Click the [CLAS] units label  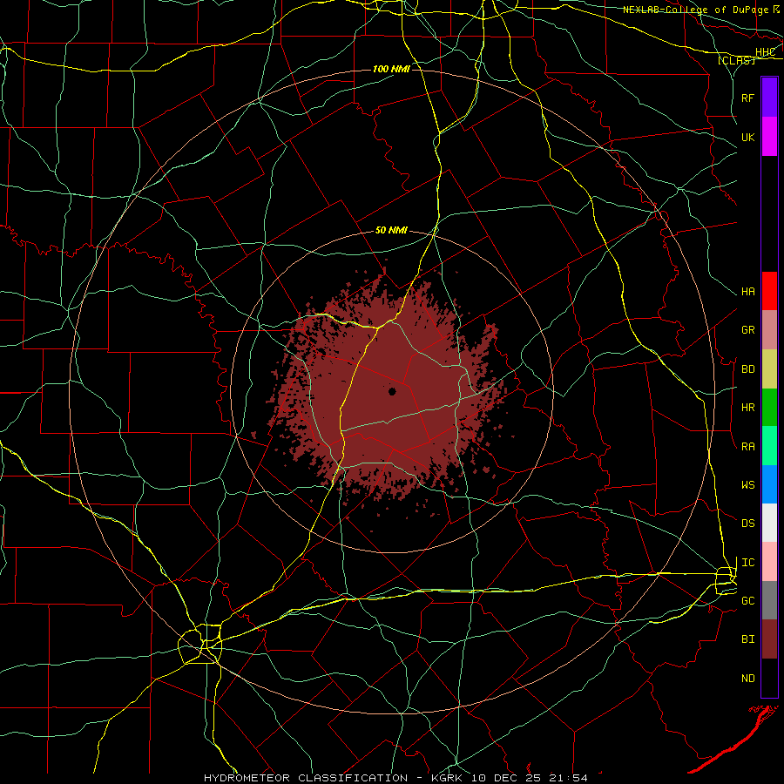click(736, 60)
